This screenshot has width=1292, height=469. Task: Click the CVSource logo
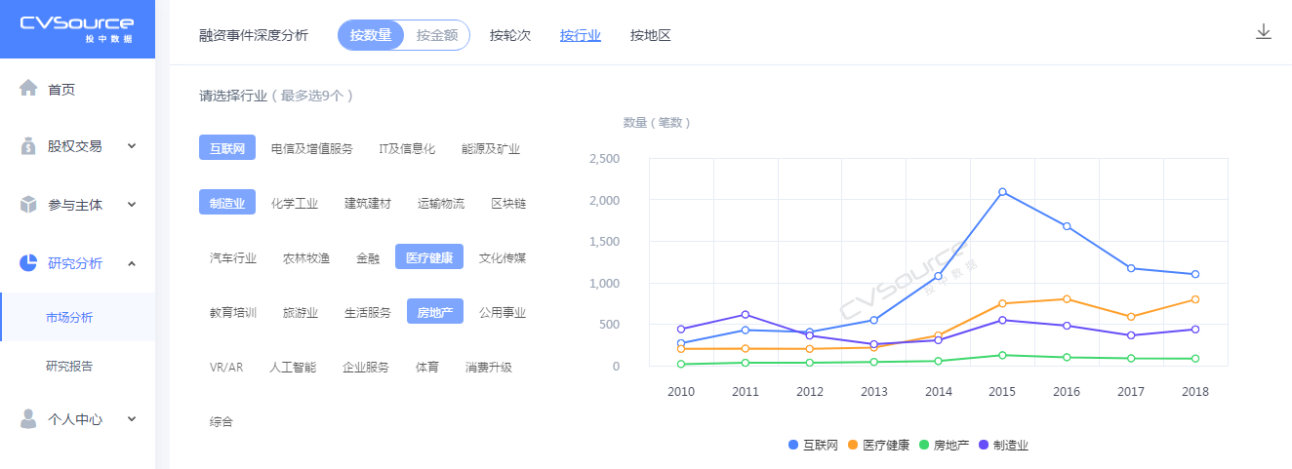(77, 26)
